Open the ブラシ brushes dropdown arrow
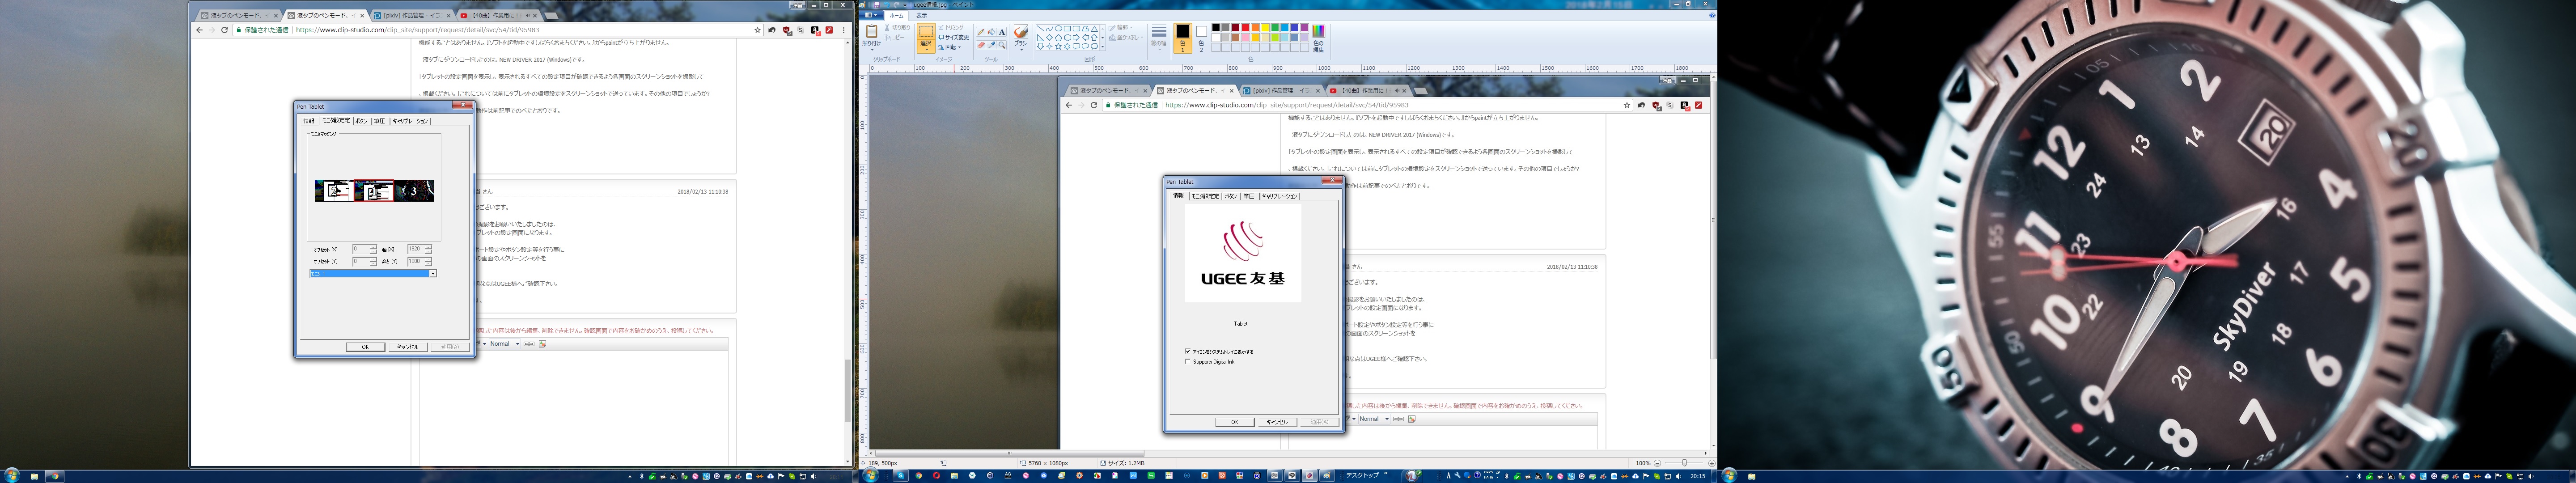 coord(1021,49)
